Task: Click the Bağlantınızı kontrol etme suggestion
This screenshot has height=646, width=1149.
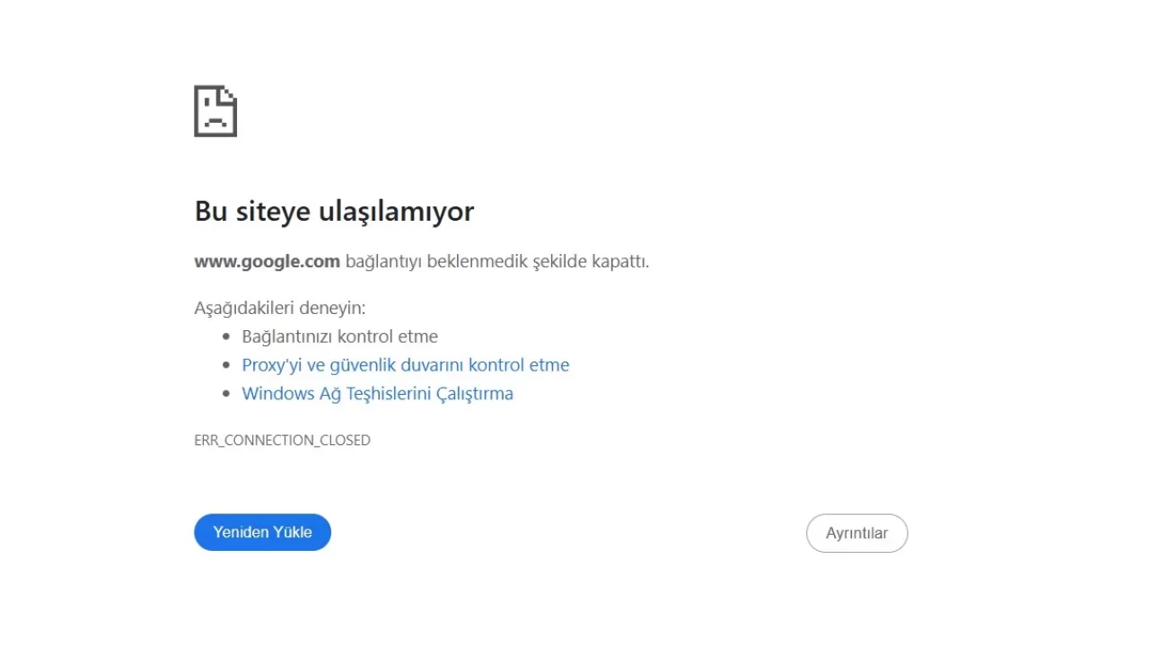Action: pos(339,336)
